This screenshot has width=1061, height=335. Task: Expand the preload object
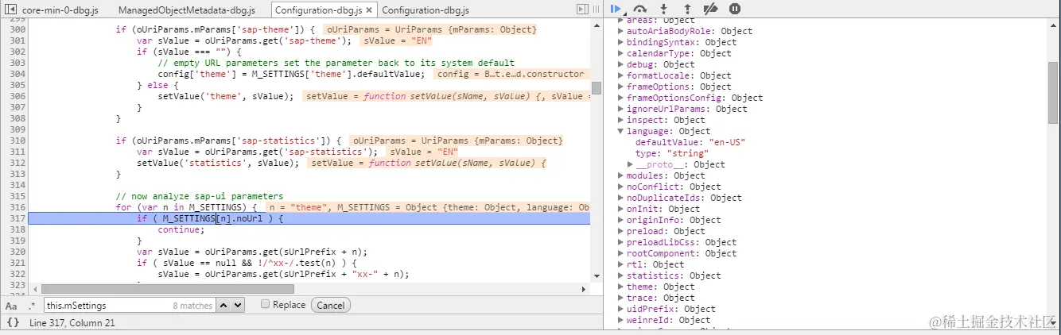[x=620, y=231]
